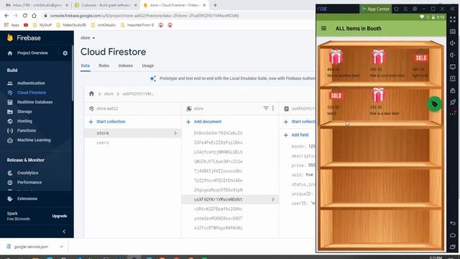The height and width of the screenshot is (259, 460).
Task: Click Add document in the store collection
Action: pos(204,122)
